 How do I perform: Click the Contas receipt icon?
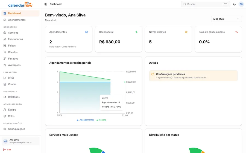tap(5, 84)
